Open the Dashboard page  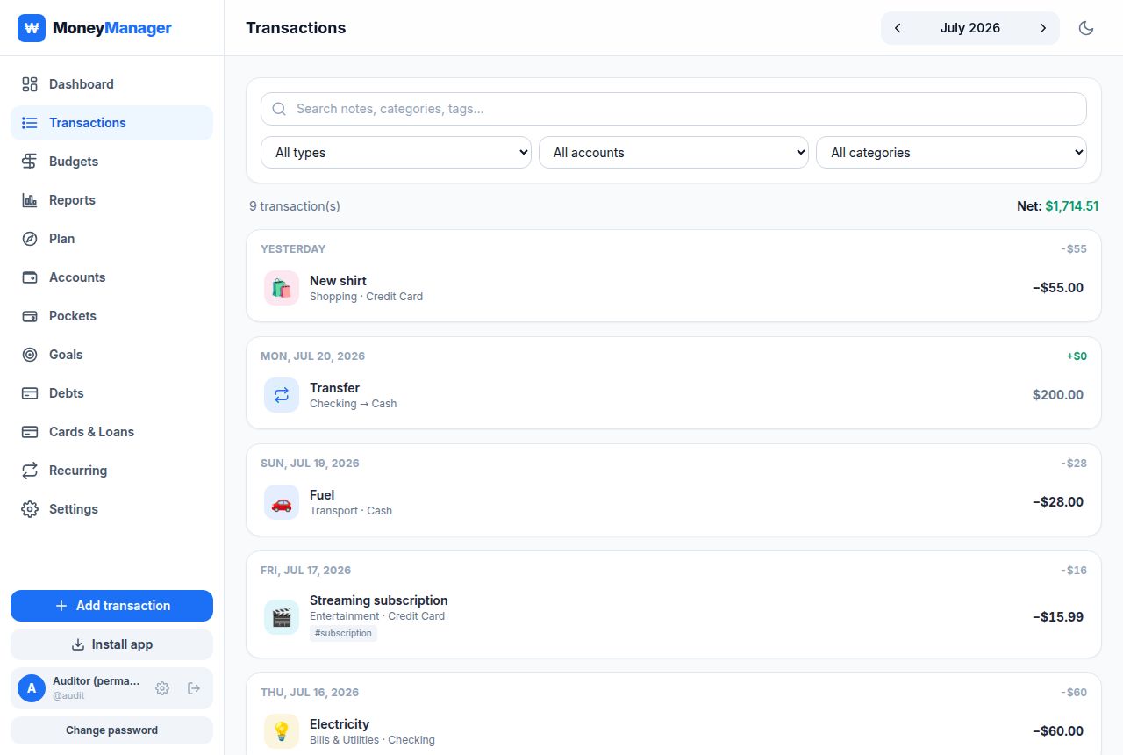tap(111, 84)
